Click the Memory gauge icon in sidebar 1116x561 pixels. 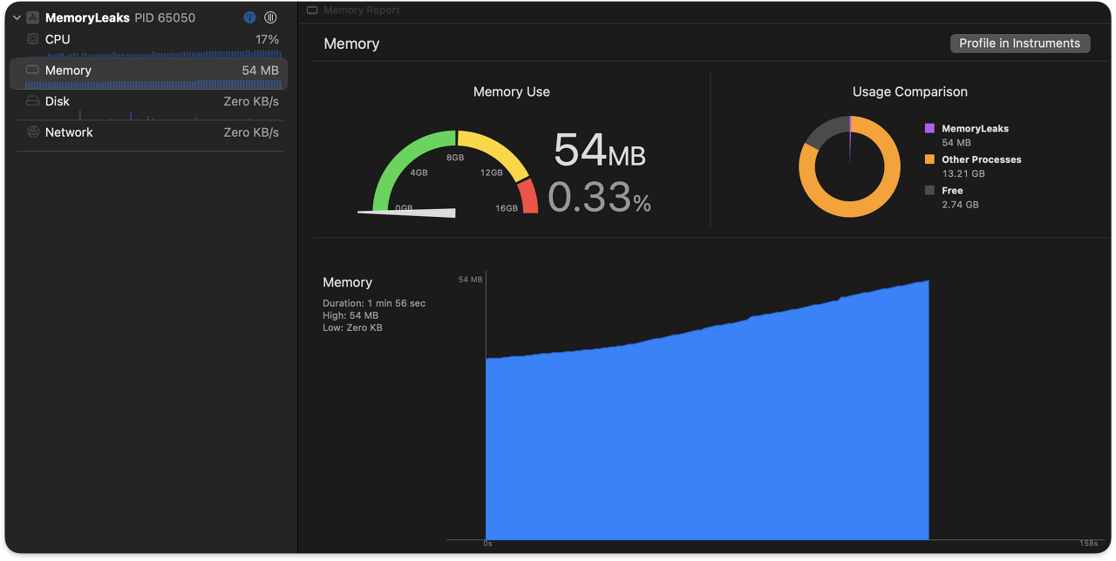(33, 70)
